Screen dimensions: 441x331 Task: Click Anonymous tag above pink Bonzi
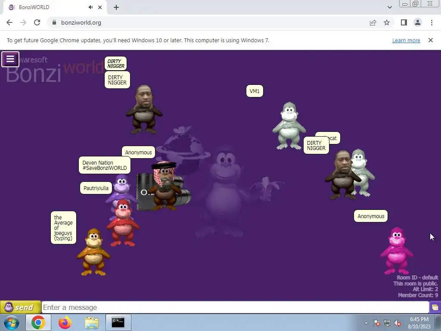tap(371, 216)
